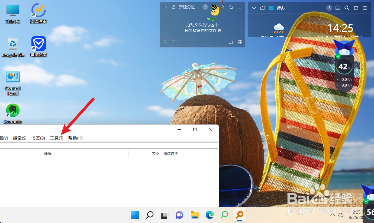Maximize the Everything search window

(x=195, y=130)
